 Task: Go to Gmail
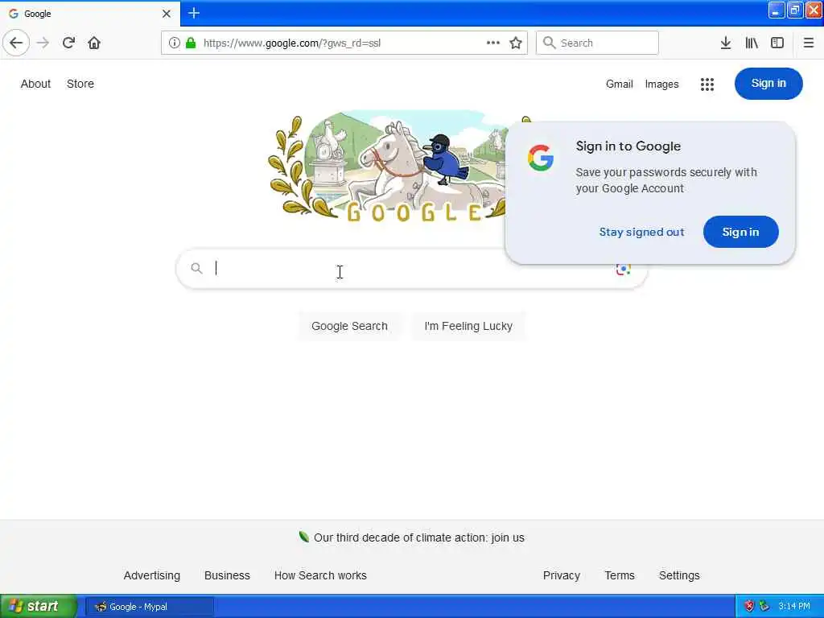[x=619, y=84]
